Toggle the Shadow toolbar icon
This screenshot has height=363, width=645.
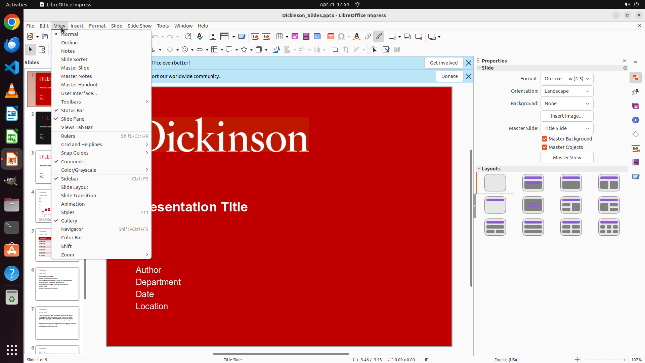(x=335, y=50)
